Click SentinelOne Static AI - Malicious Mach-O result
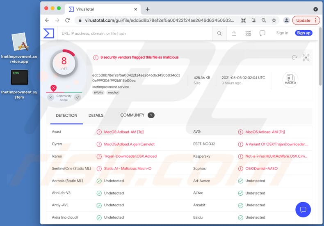Screen dimensions: 324x226 click(128, 168)
